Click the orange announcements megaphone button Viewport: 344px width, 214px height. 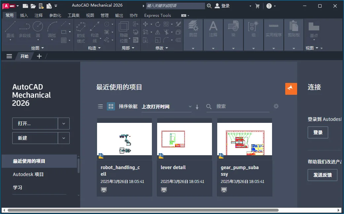click(291, 89)
